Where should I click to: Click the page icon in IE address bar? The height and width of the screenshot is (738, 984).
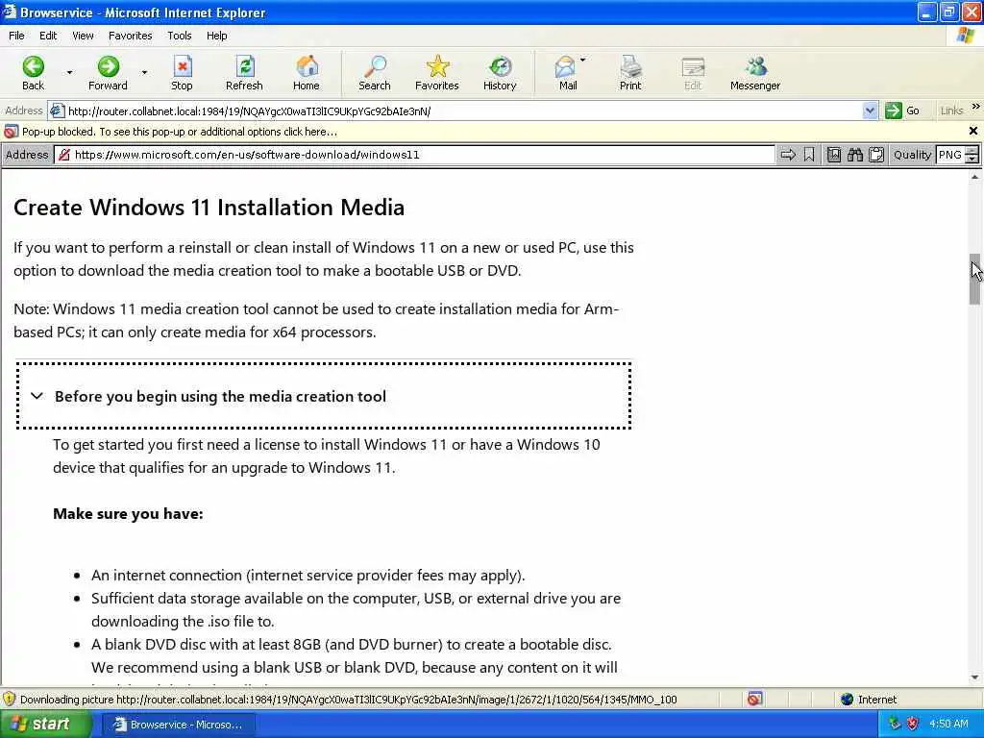click(x=57, y=111)
